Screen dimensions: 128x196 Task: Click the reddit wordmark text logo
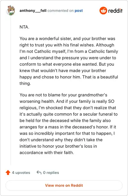tap(115, 11)
